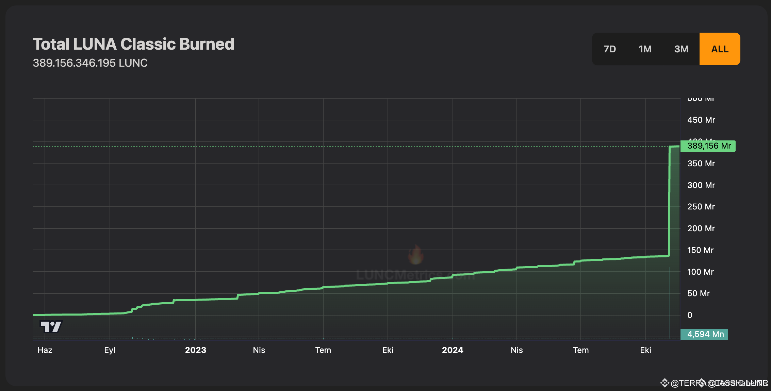Click the 389.156.346.195 LUNC total value

(90, 63)
